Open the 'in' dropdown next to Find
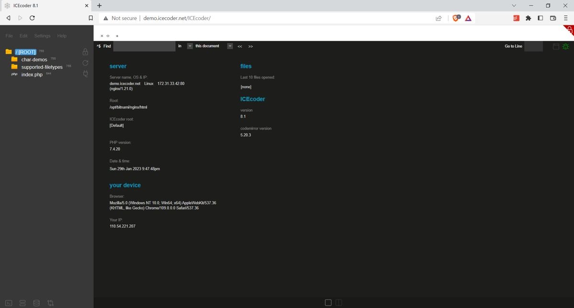Image resolution: width=574 pixels, height=308 pixels. [x=189, y=45]
